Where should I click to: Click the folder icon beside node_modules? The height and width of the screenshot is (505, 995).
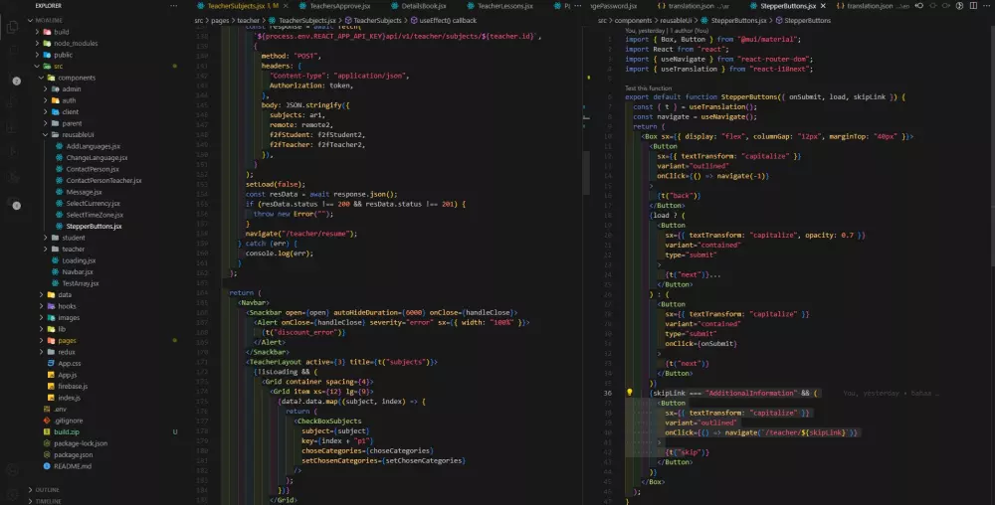(x=47, y=43)
